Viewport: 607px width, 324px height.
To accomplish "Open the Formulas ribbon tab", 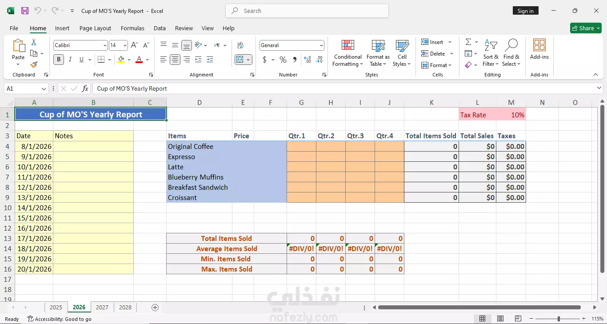I will 132,28.
